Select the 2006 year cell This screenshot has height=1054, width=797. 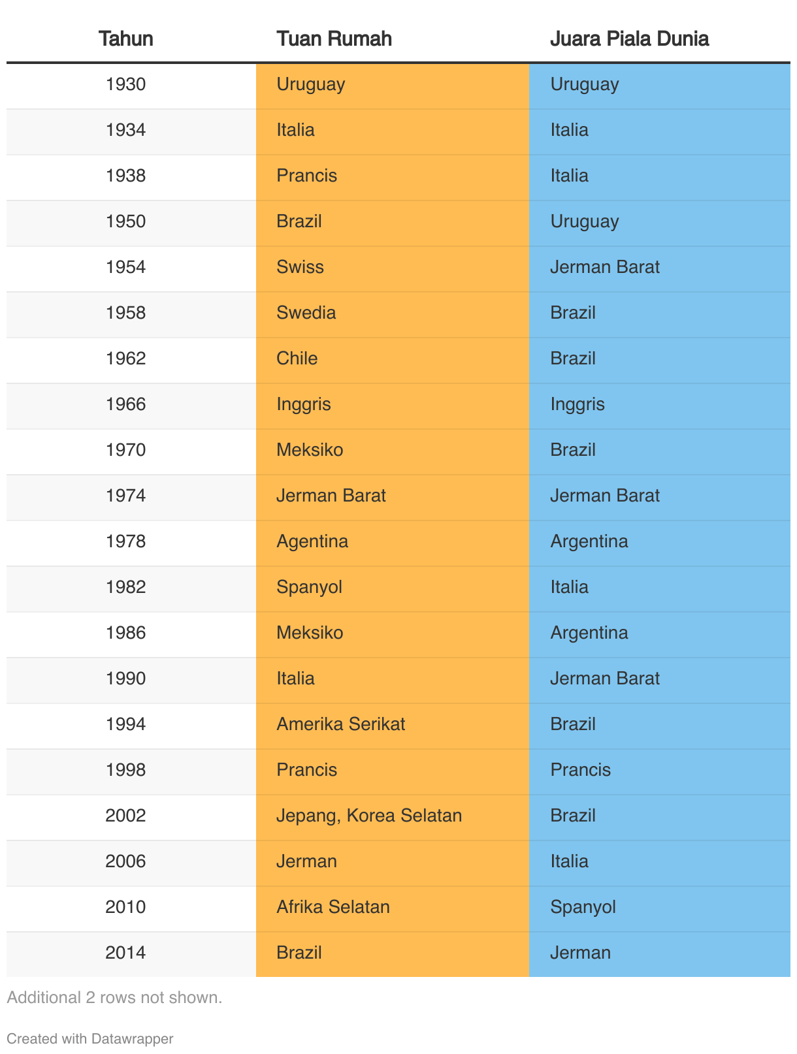(125, 862)
